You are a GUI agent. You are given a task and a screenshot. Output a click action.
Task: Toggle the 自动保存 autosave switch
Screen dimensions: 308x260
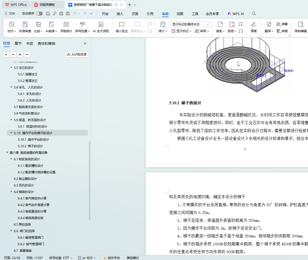[39, 14]
